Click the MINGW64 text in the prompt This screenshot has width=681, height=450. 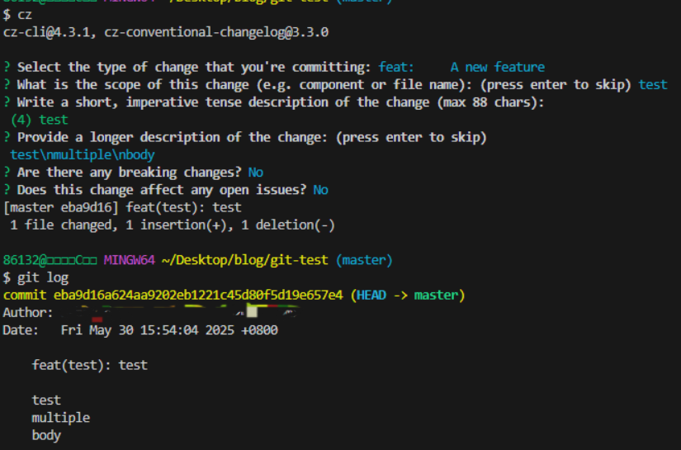tap(131, 260)
